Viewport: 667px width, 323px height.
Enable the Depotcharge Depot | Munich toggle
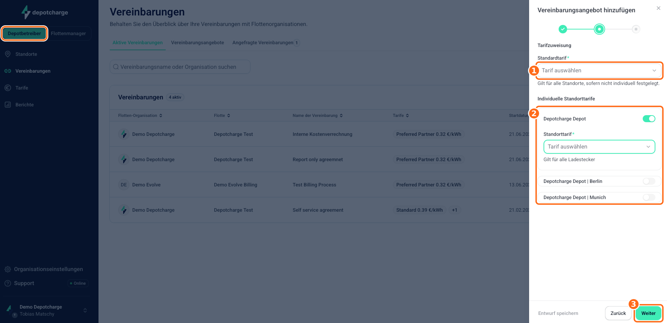tap(649, 197)
